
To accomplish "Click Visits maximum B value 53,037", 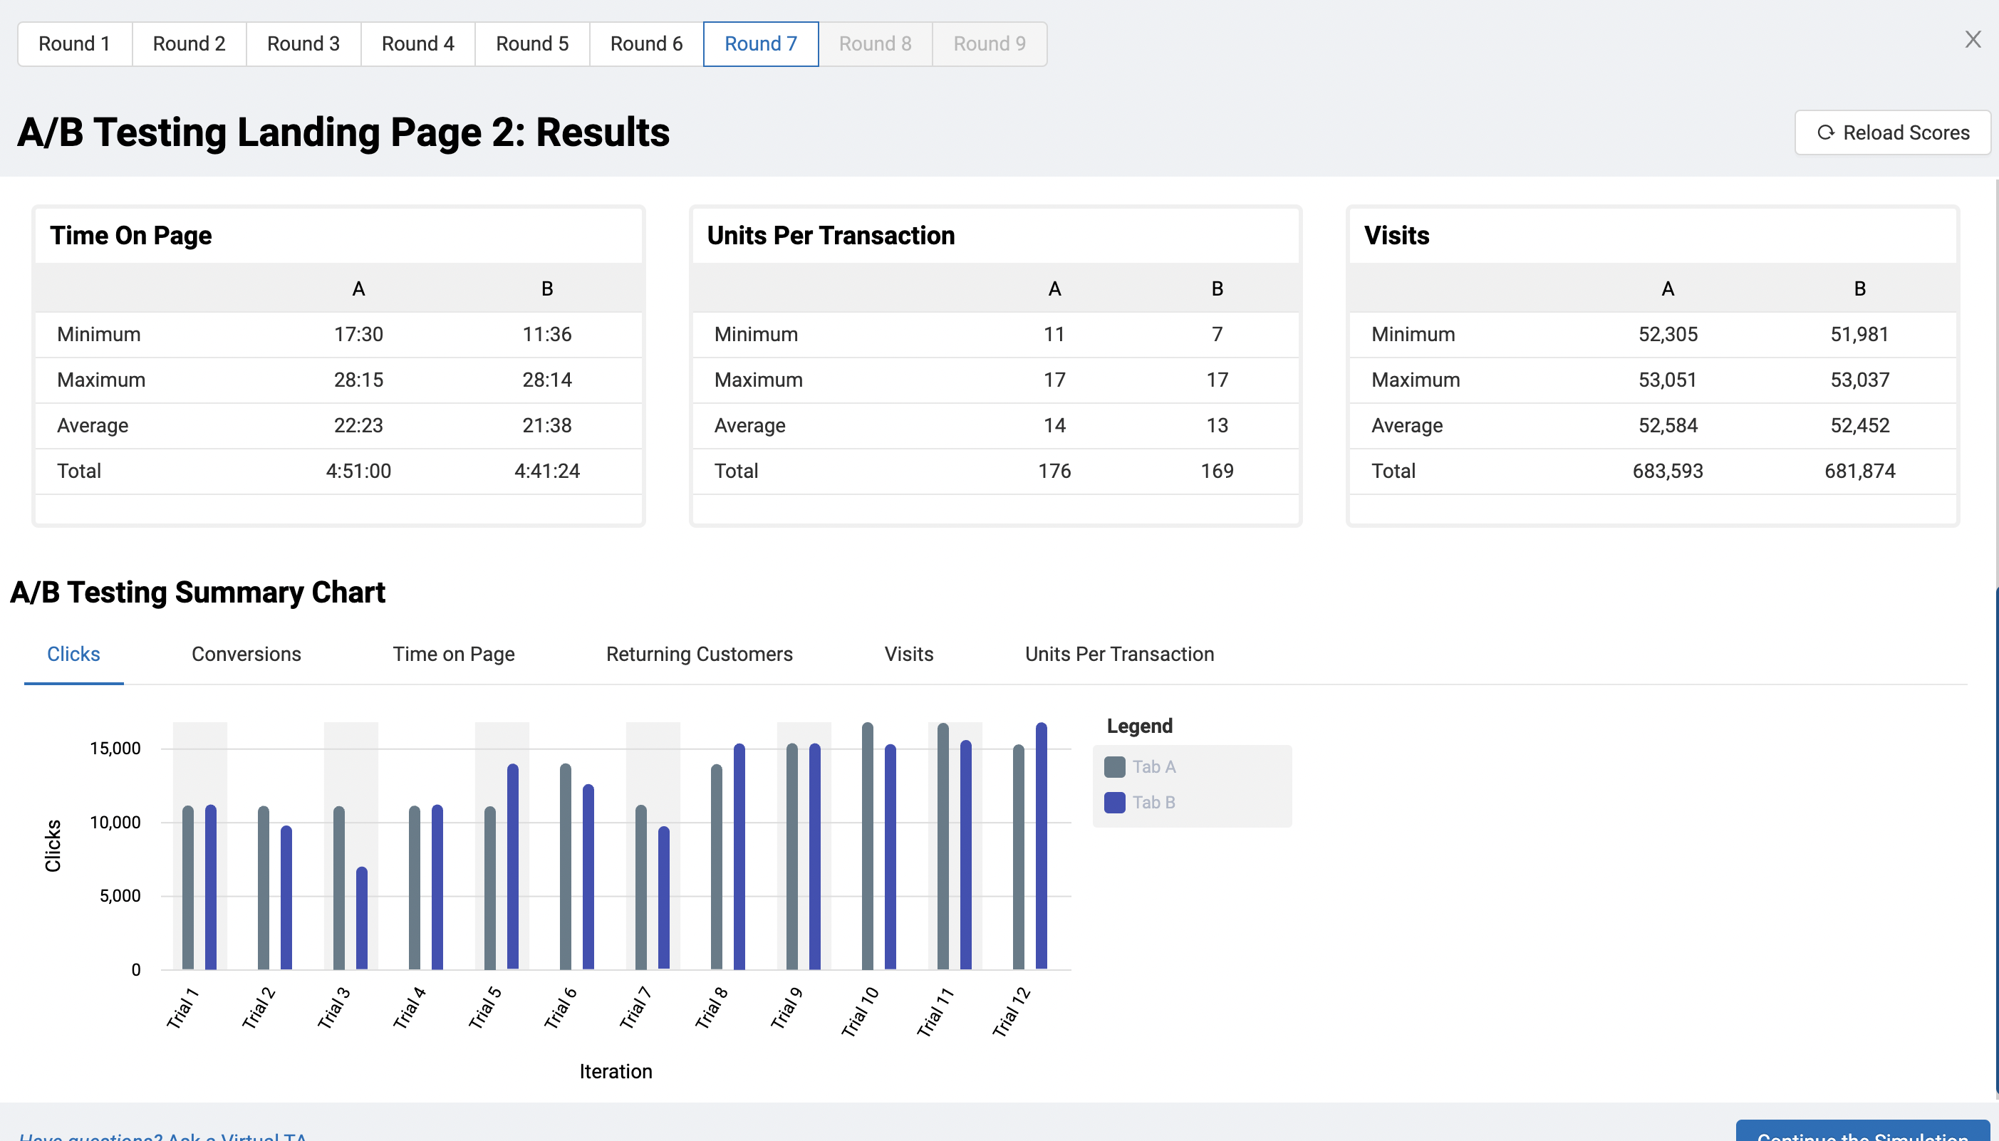I will [1859, 380].
